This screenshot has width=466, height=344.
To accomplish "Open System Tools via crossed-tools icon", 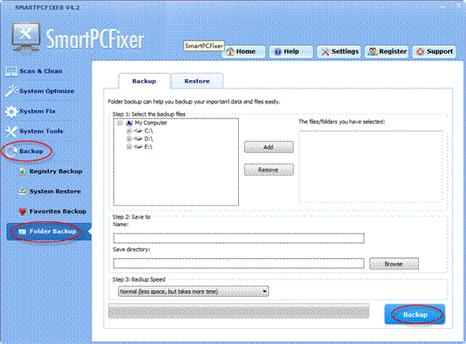I will 11,131.
